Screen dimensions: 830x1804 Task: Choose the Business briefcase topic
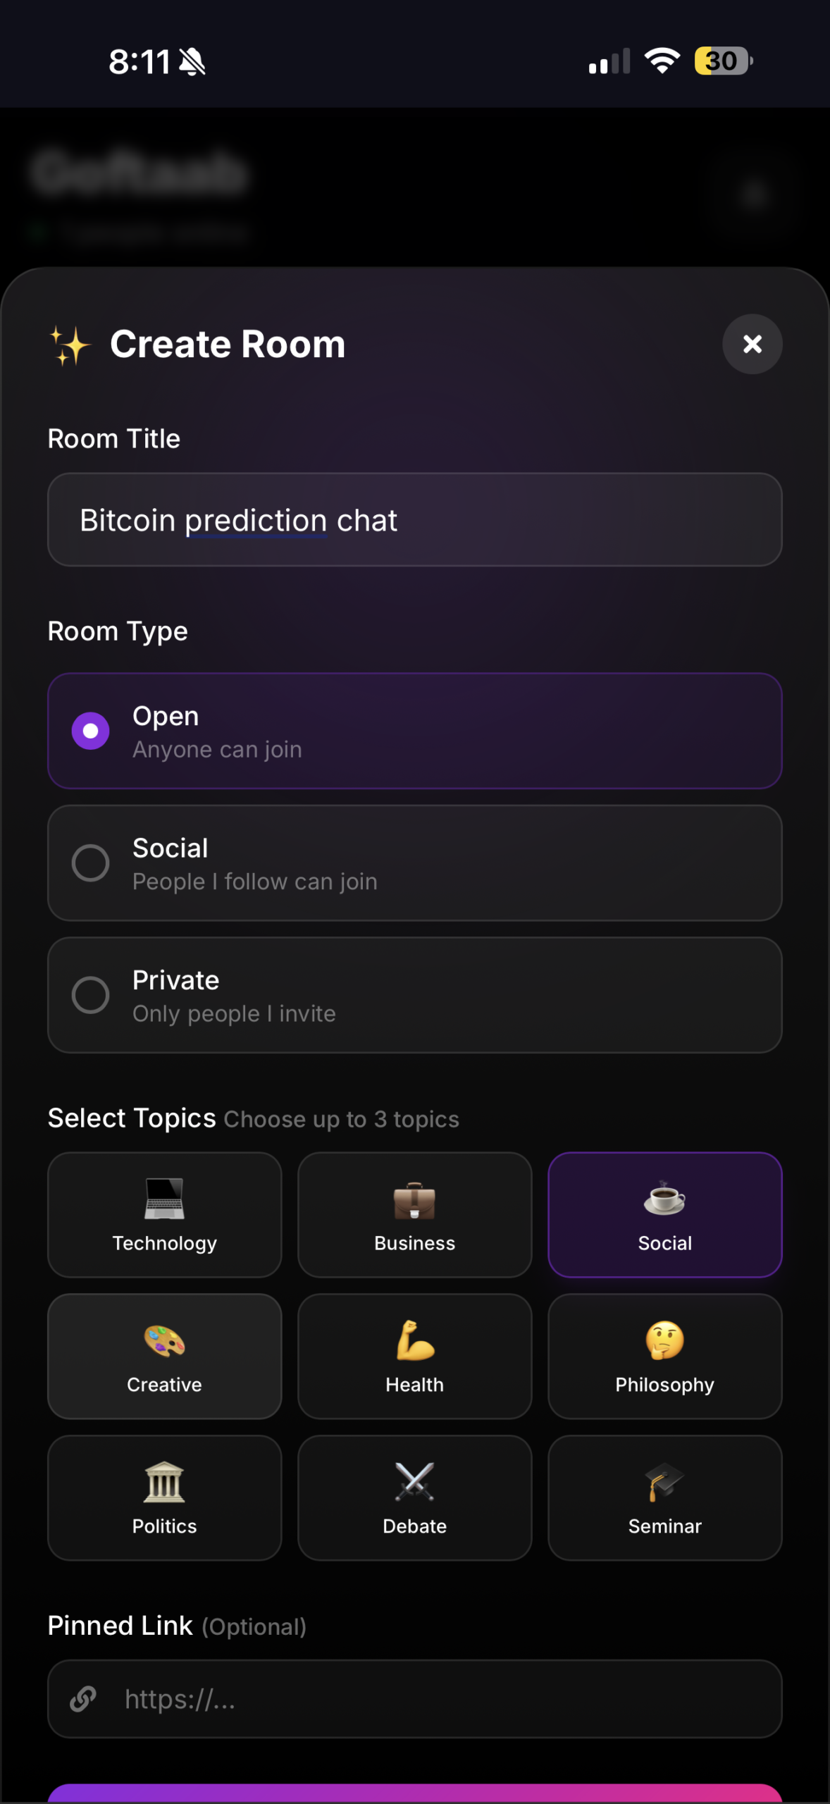[x=414, y=1214]
